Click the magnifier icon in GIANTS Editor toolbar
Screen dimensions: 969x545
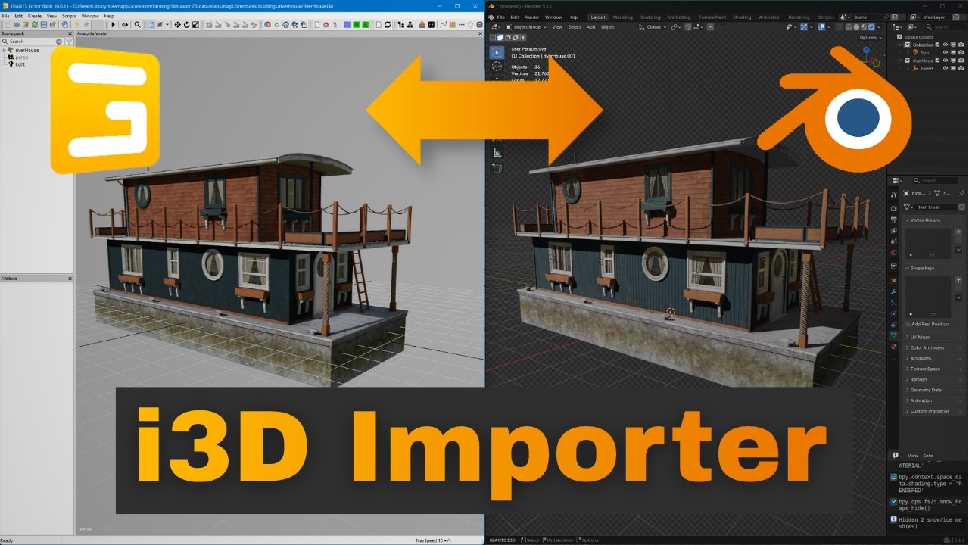[137, 24]
